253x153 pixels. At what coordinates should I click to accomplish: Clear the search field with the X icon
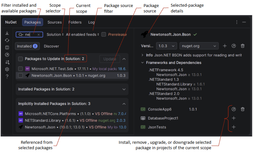tap(39, 34)
